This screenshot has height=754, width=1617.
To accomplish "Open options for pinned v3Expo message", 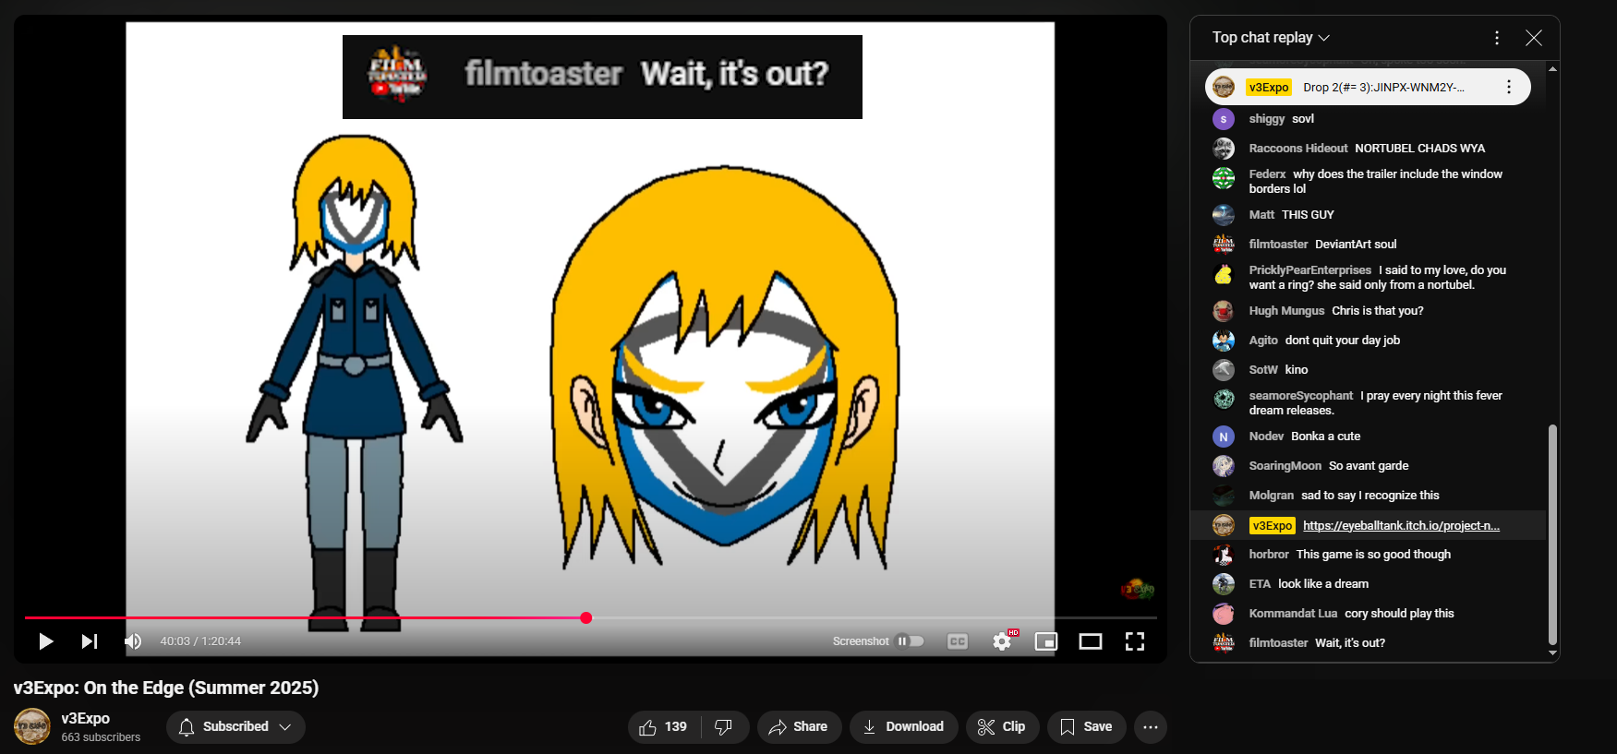I will pyautogui.click(x=1509, y=87).
